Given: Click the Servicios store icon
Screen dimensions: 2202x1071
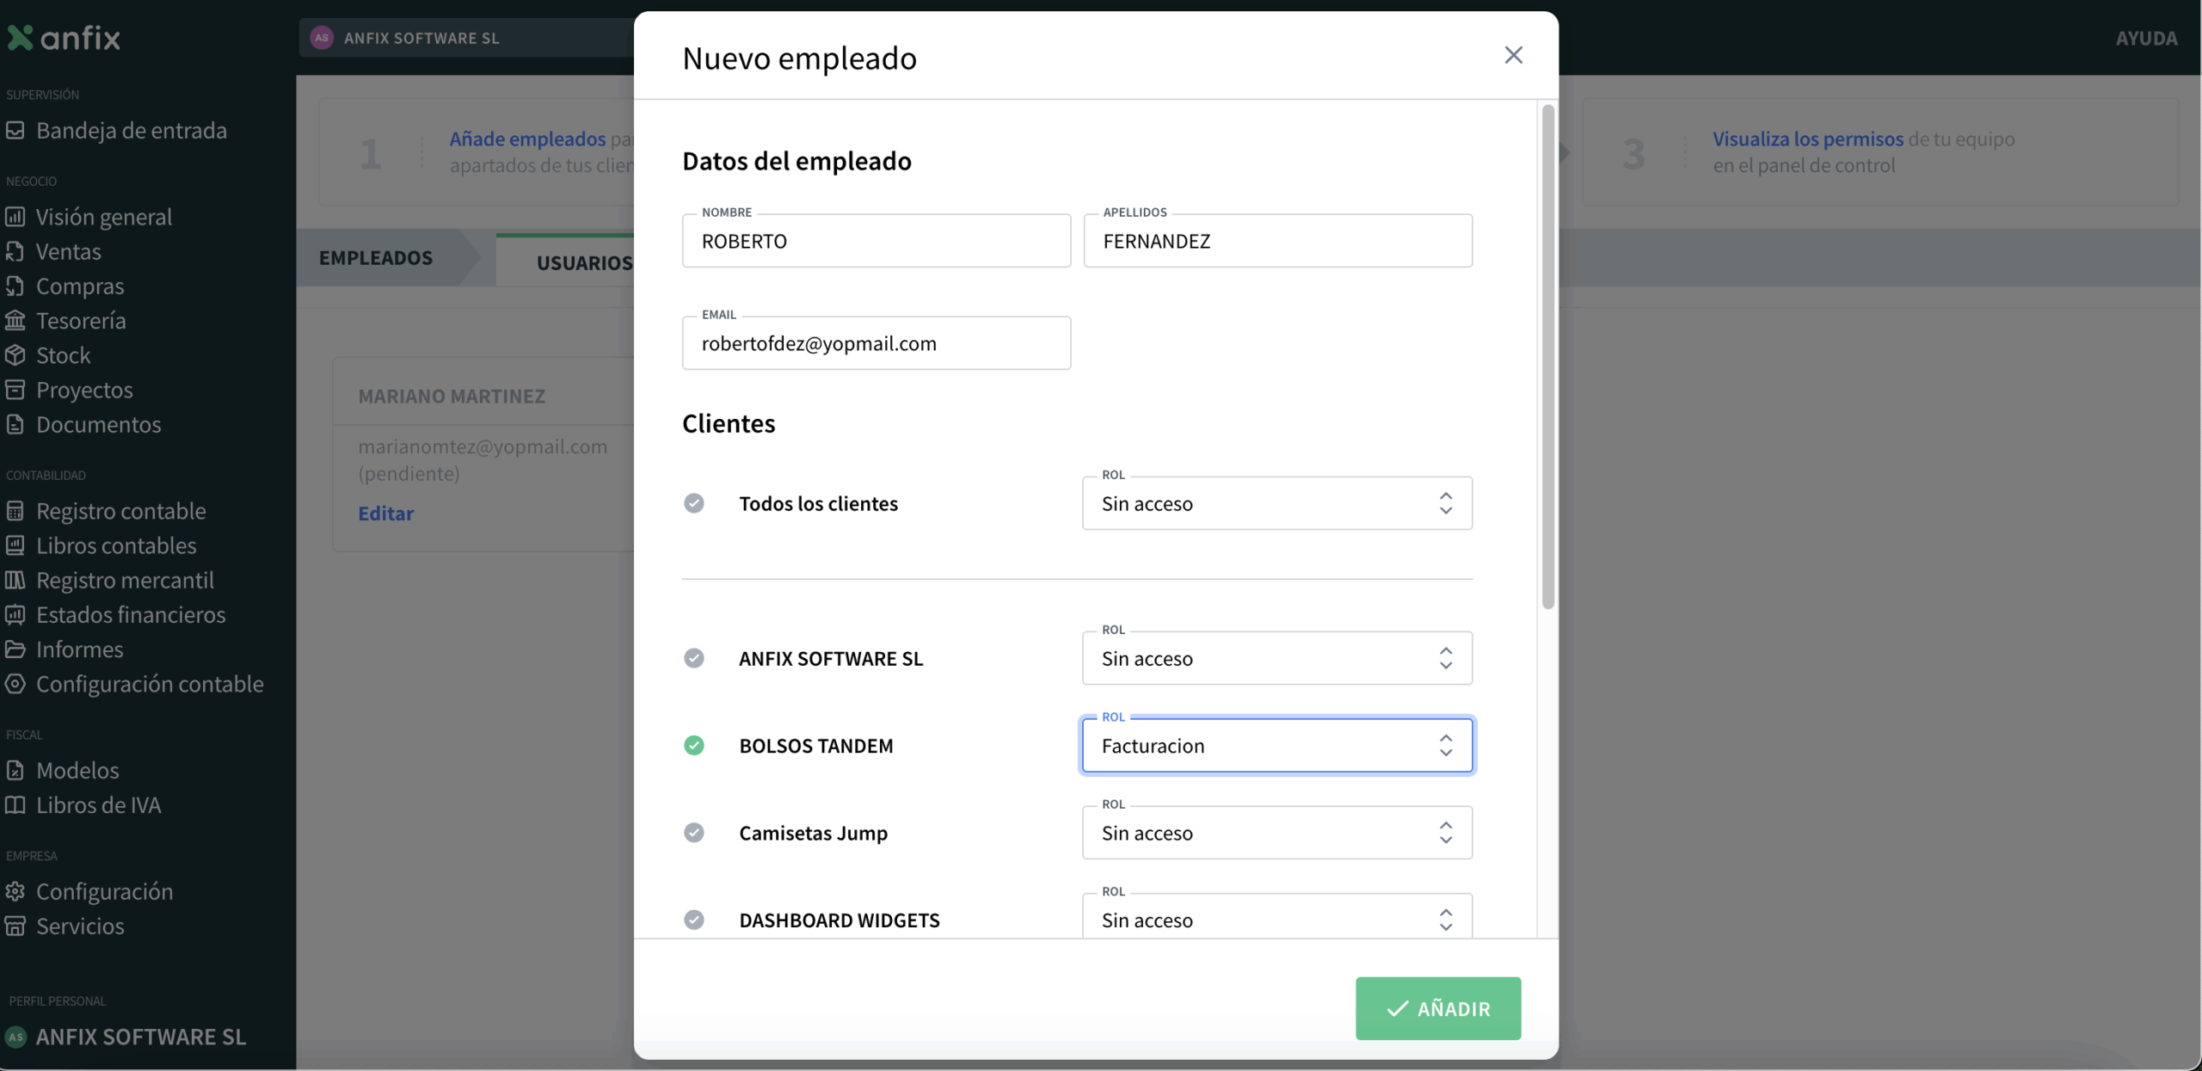Looking at the screenshot, I should click(15, 926).
